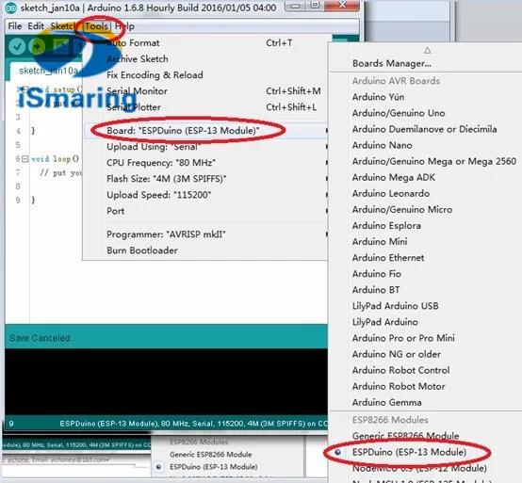Choose Arduino Gemma board
The image size is (522, 483).
[387, 402]
